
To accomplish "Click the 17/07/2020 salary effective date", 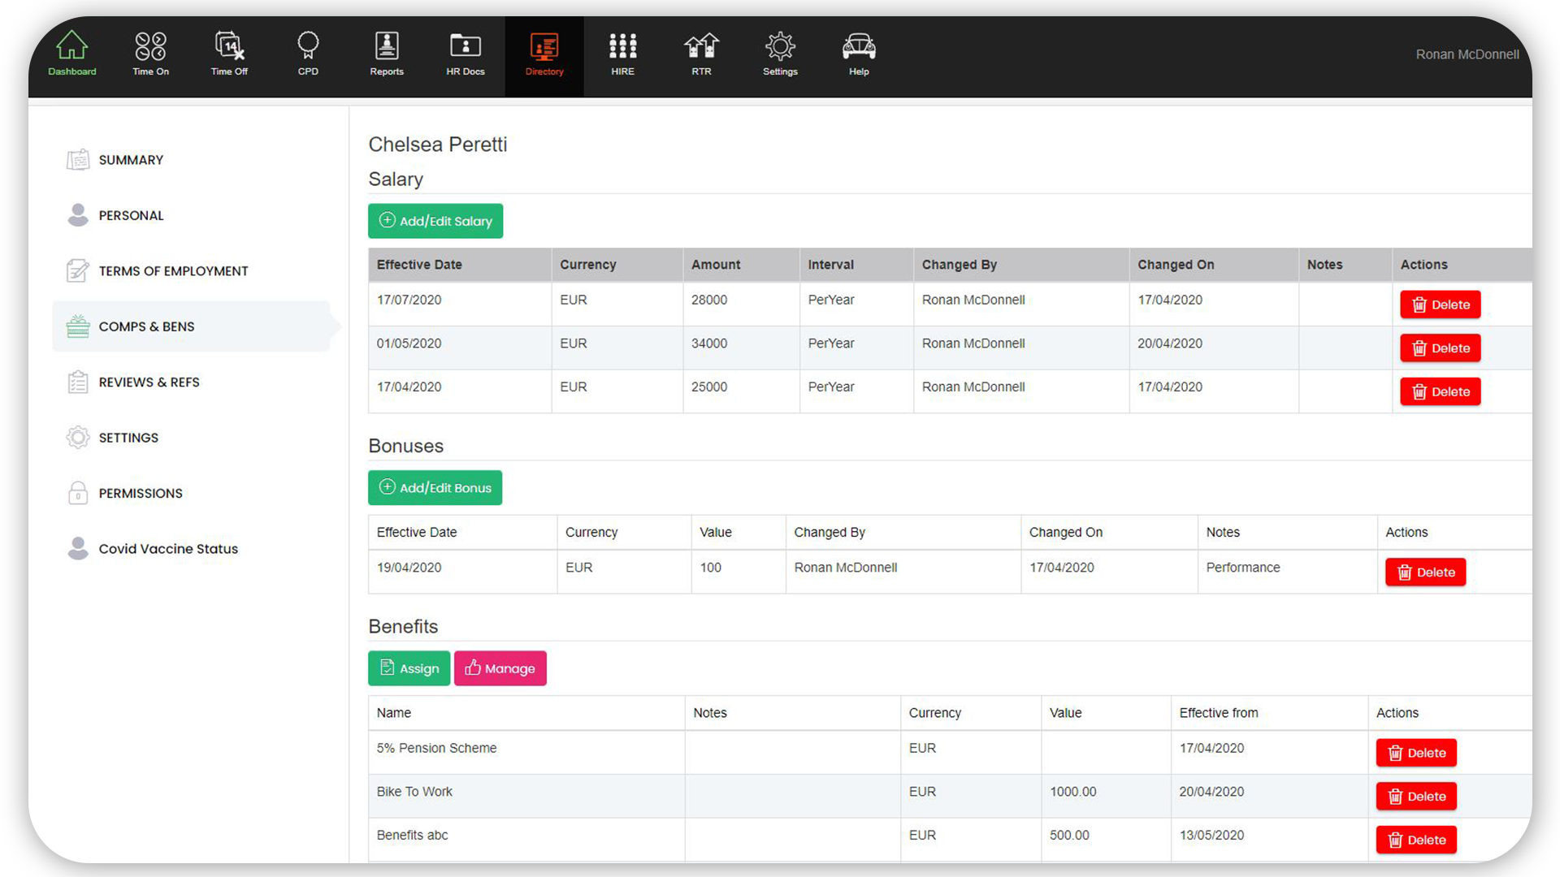I will pos(409,300).
